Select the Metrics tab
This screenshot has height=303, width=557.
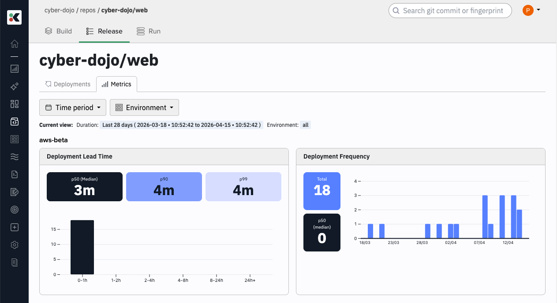pyautogui.click(x=116, y=84)
